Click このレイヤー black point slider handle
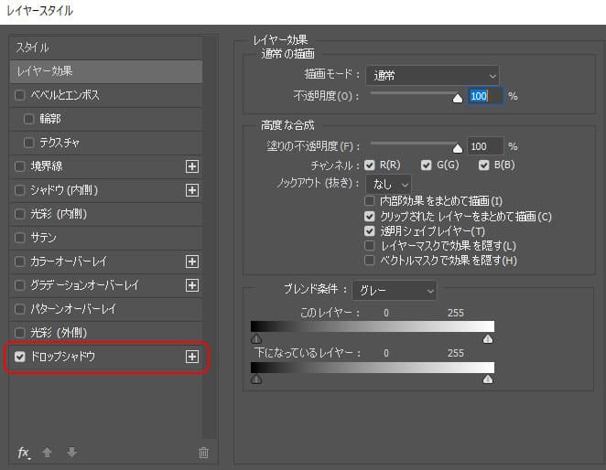The image size is (606, 470). point(256,339)
